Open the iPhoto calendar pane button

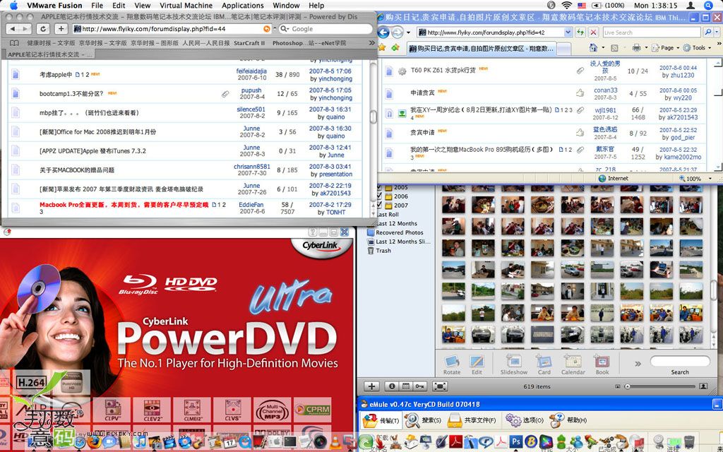pyautogui.click(x=406, y=386)
